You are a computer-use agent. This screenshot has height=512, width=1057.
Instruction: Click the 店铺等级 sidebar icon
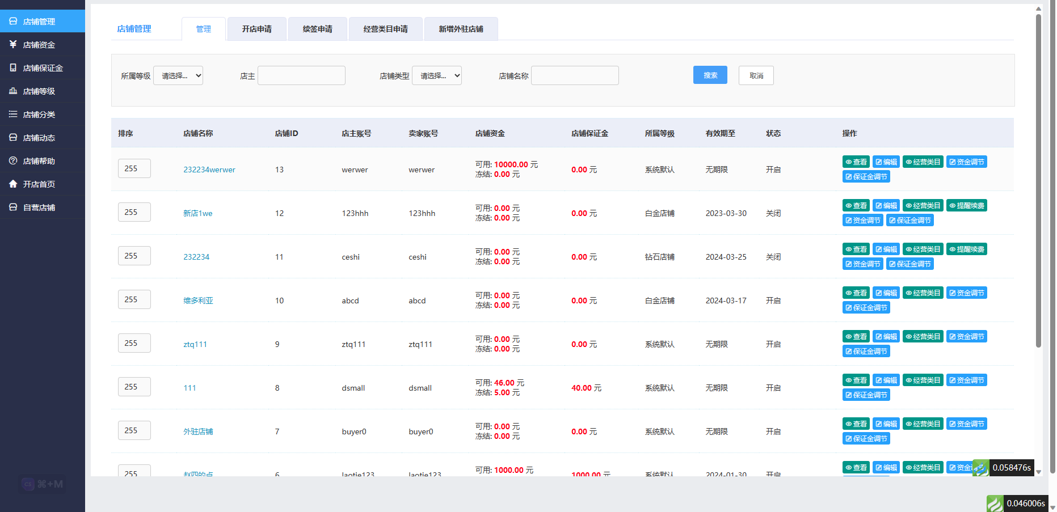pyautogui.click(x=13, y=91)
